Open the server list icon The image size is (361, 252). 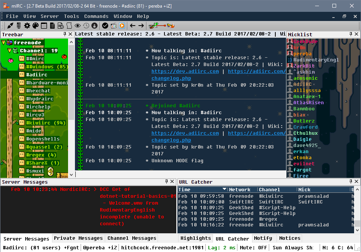[19, 26]
